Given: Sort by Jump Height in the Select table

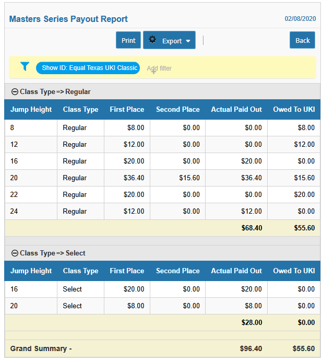Looking at the screenshot, I should (31, 271).
